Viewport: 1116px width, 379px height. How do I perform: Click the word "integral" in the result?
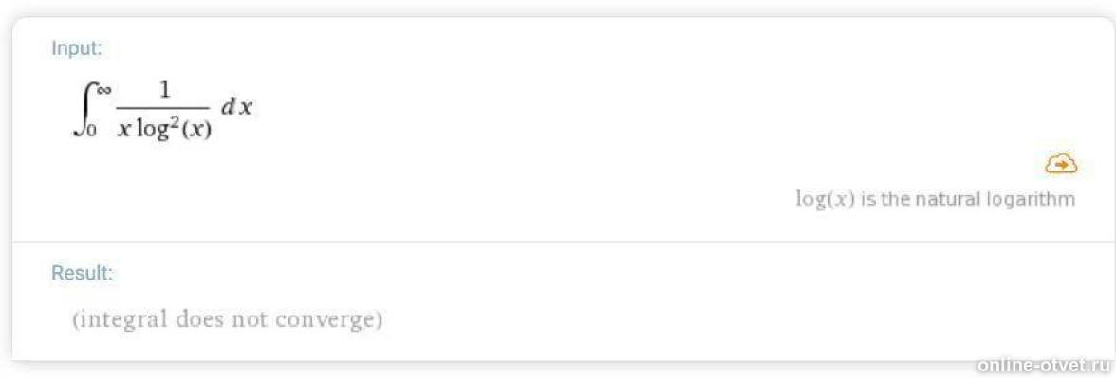(x=124, y=319)
